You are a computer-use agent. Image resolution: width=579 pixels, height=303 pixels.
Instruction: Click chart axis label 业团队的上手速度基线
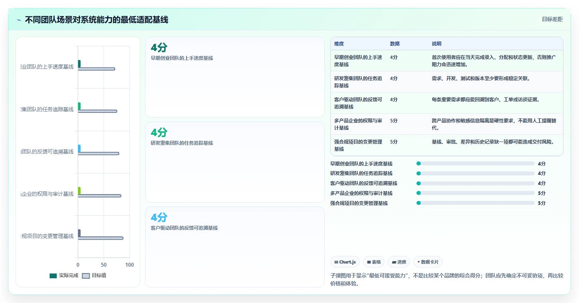pos(47,67)
